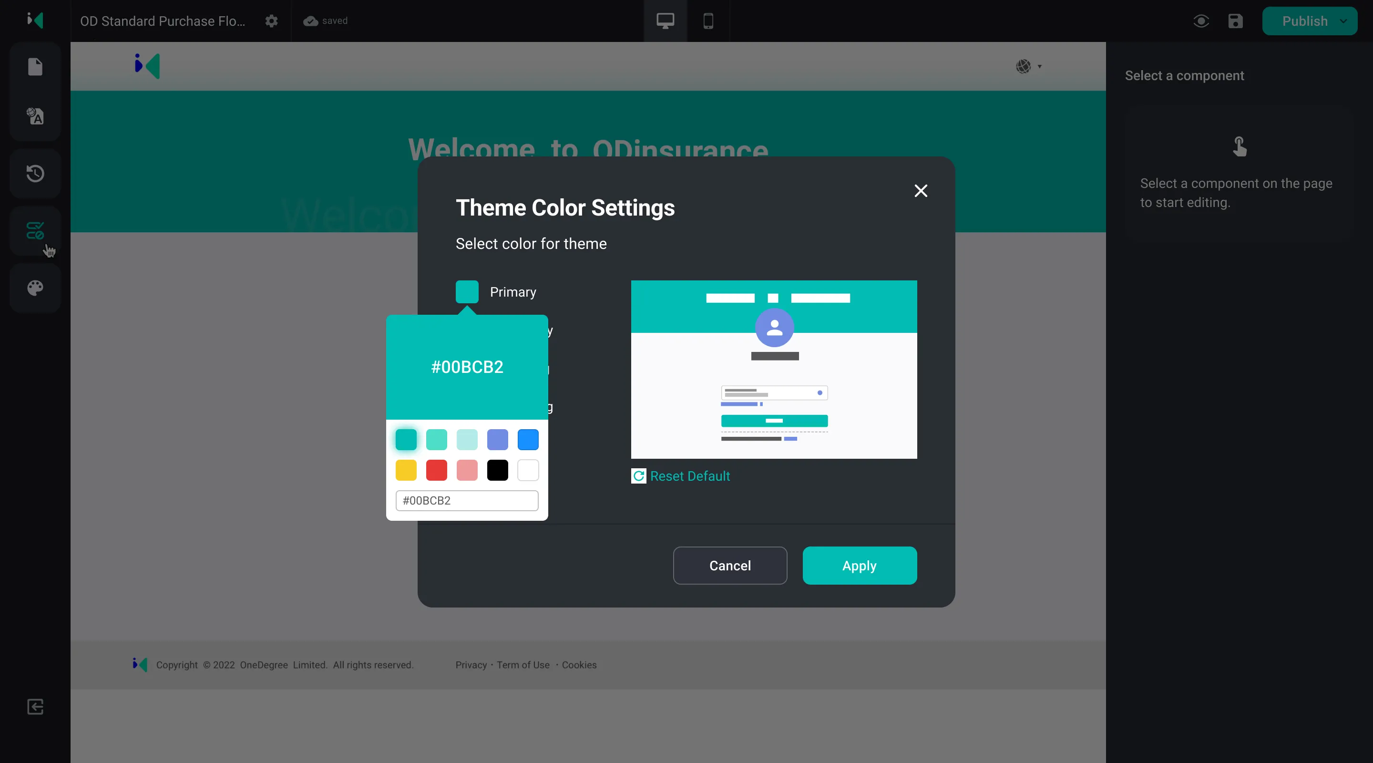Expand the Publish dropdown arrow

pos(1343,21)
